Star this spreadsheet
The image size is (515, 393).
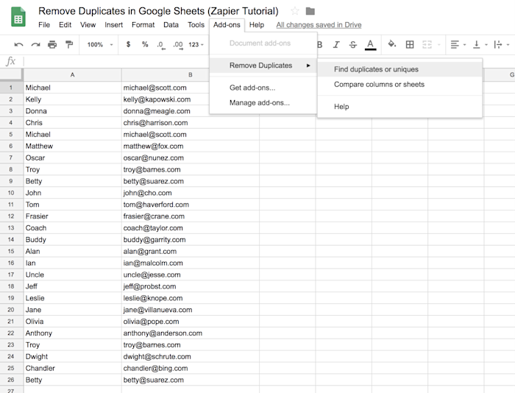click(x=295, y=11)
